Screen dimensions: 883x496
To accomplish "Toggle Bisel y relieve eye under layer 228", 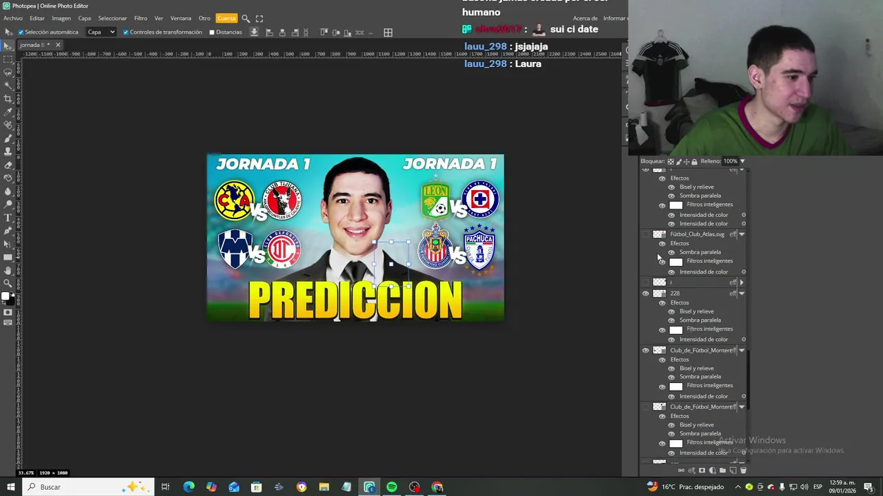I will [x=671, y=311].
